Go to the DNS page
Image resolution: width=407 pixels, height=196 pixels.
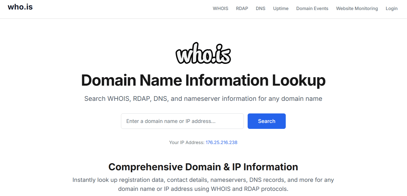click(260, 8)
